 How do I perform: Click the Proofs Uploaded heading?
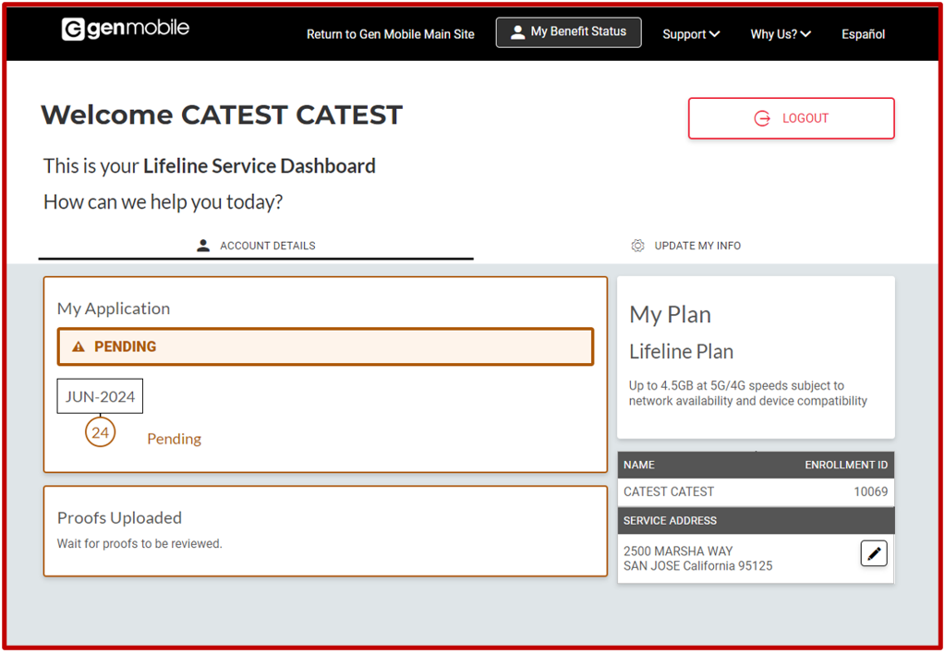click(x=119, y=518)
